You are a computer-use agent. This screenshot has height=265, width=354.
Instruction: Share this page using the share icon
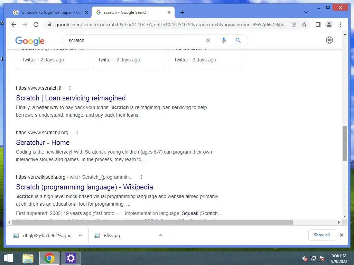coord(293,24)
